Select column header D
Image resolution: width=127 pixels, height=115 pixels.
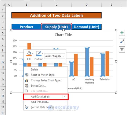[87, 5]
